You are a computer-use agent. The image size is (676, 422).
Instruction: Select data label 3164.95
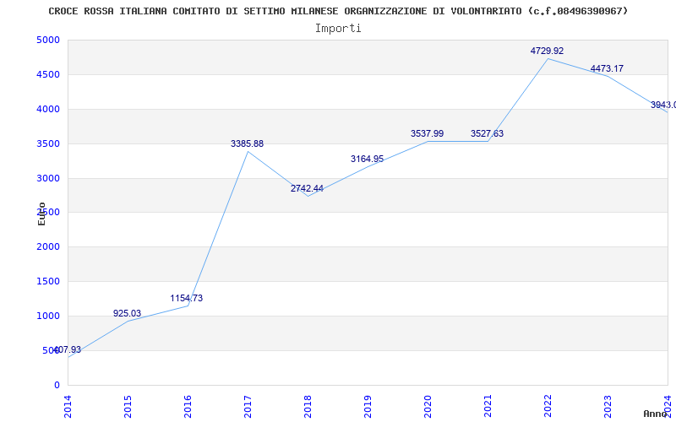click(x=367, y=159)
